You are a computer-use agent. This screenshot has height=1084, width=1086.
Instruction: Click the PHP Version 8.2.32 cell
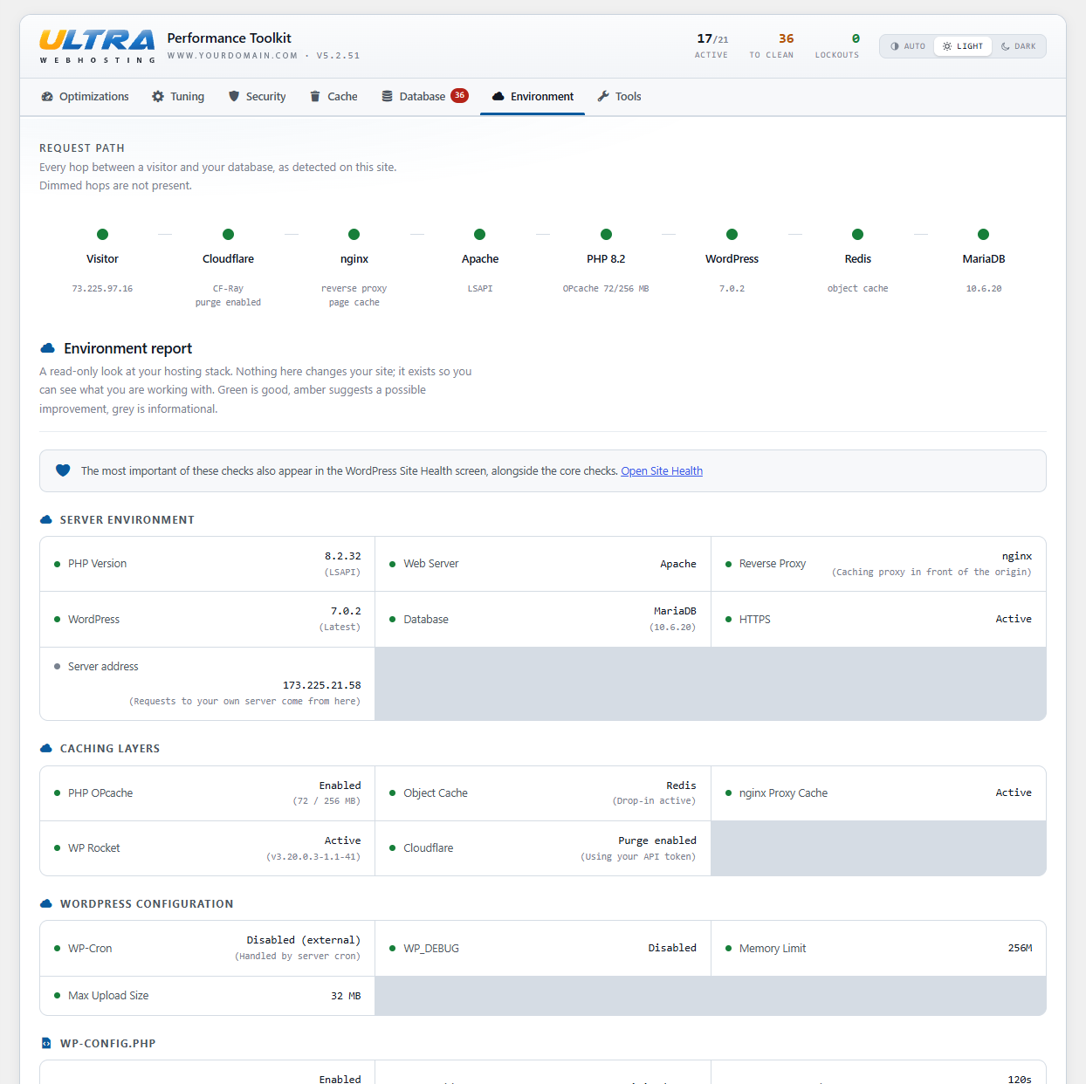pos(208,564)
